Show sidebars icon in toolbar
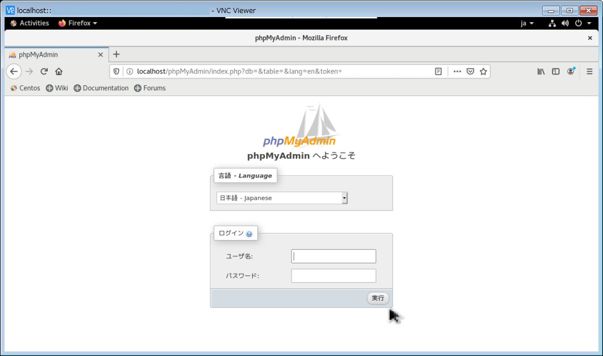This screenshot has height=356, width=603. click(x=556, y=71)
